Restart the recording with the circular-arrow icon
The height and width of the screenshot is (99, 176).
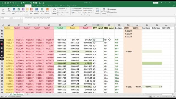(x=2, y=52)
